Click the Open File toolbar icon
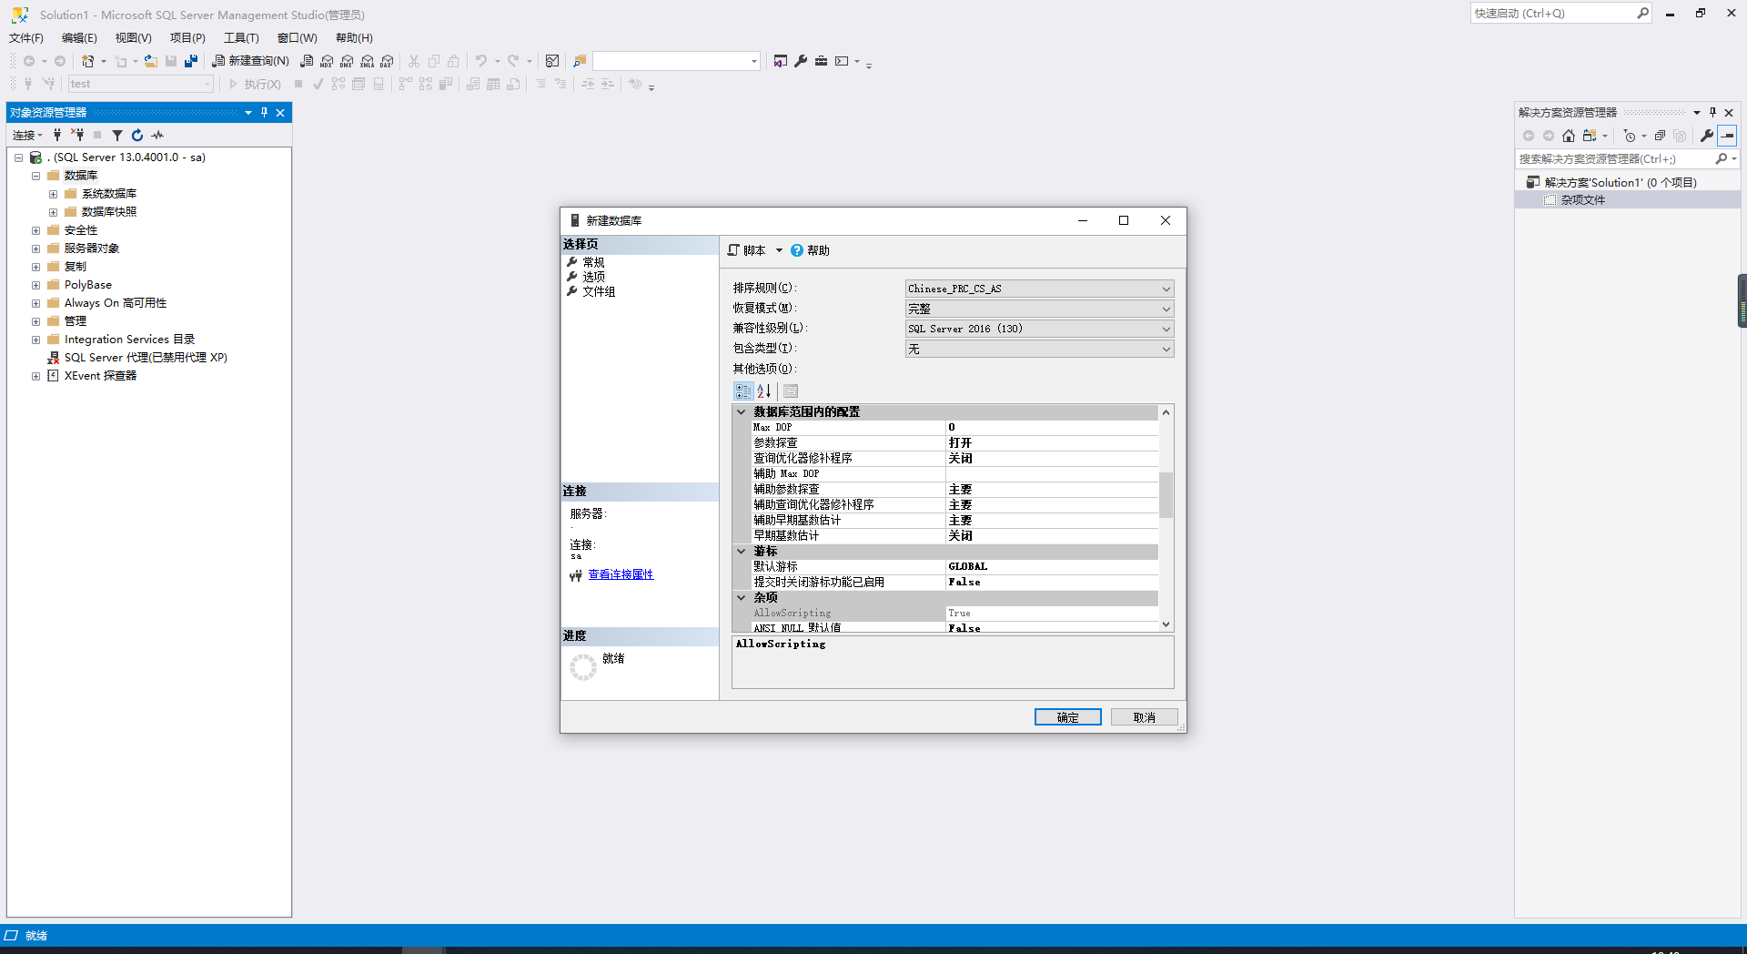 pyautogui.click(x=151, y=61)
